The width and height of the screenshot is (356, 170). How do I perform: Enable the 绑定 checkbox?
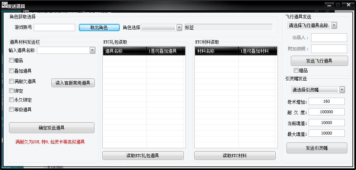point(12,91)
